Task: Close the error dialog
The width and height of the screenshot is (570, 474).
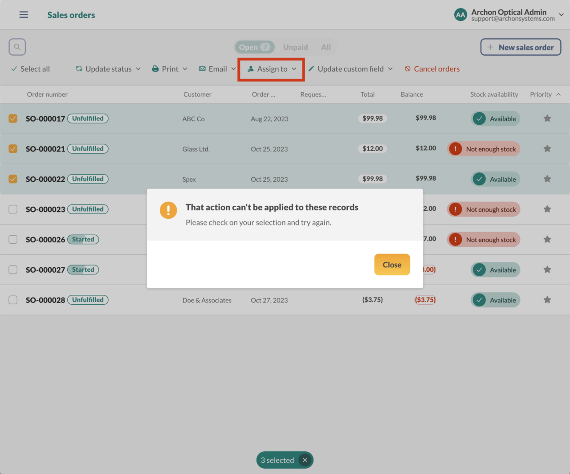Action: click(x=392, y=265)
